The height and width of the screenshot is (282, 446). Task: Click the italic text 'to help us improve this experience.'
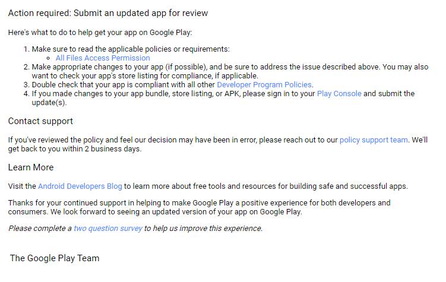click(x=203, y=229)
